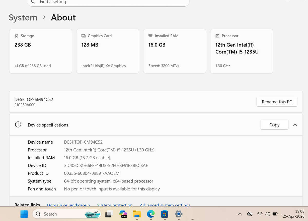Click the 16.0 GB RAM card value

click(x=157, y=45)
